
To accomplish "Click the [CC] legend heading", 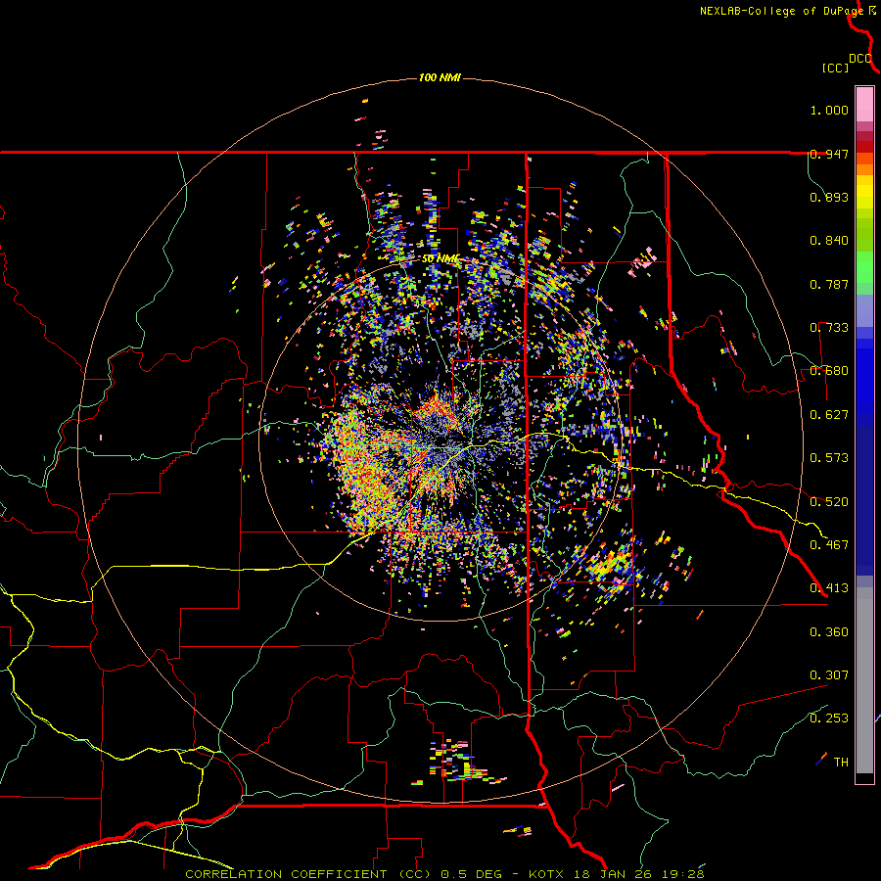I will click(x=835, y=68).
